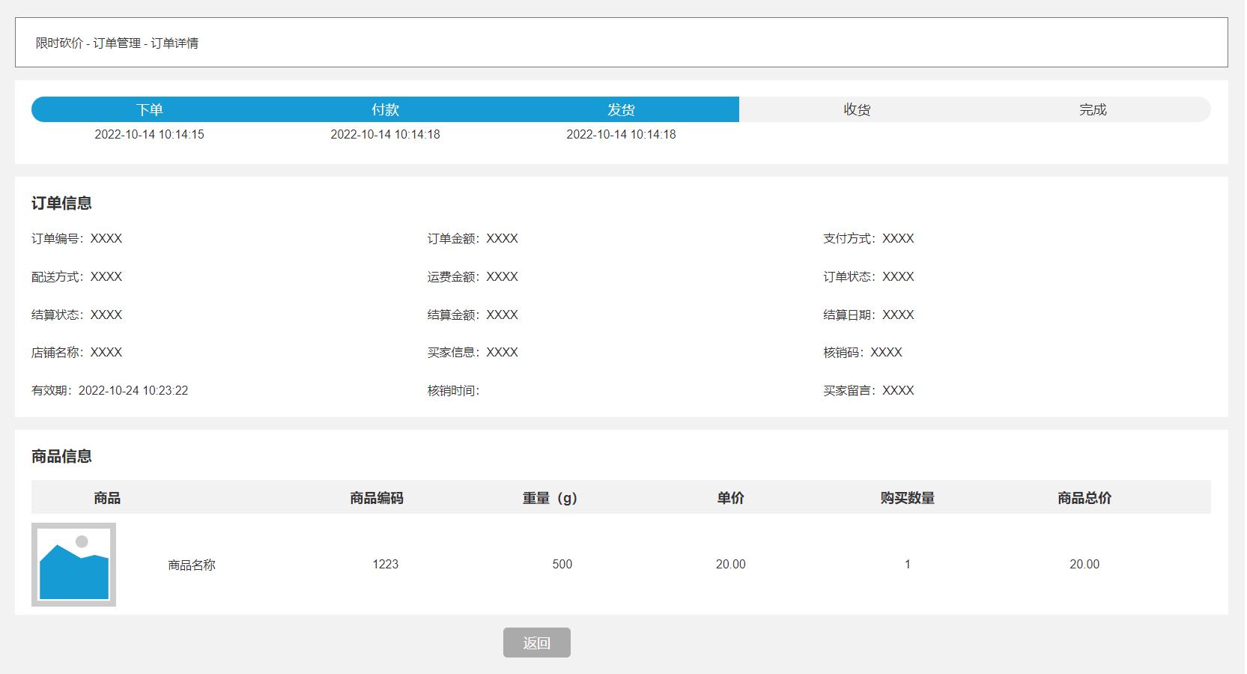This screenshot has height=674, width=1247.
Task: Click the 收货 step on the progress tracker
Action: click(858, 109)
